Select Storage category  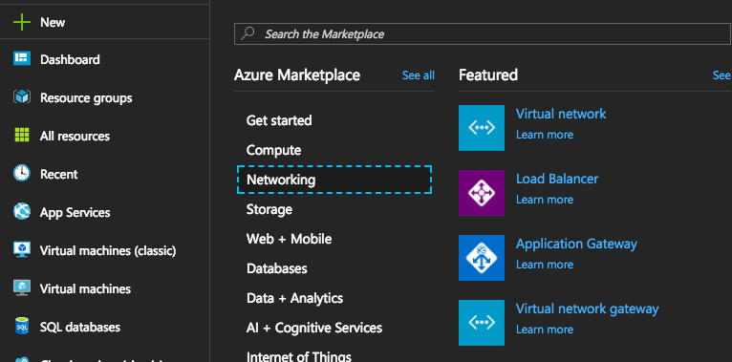pyautogui.click(x=269, y=209)
